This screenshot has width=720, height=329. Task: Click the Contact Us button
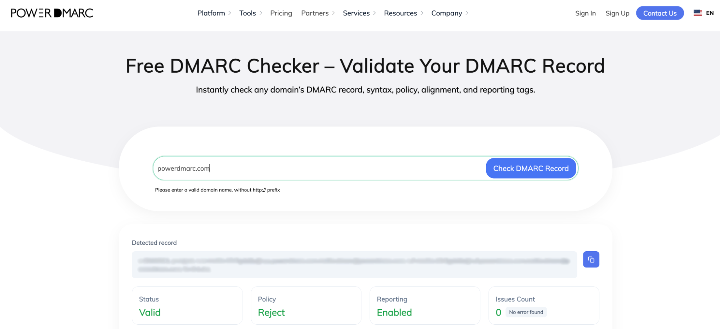pyautogui.click(x=660, y=13)
